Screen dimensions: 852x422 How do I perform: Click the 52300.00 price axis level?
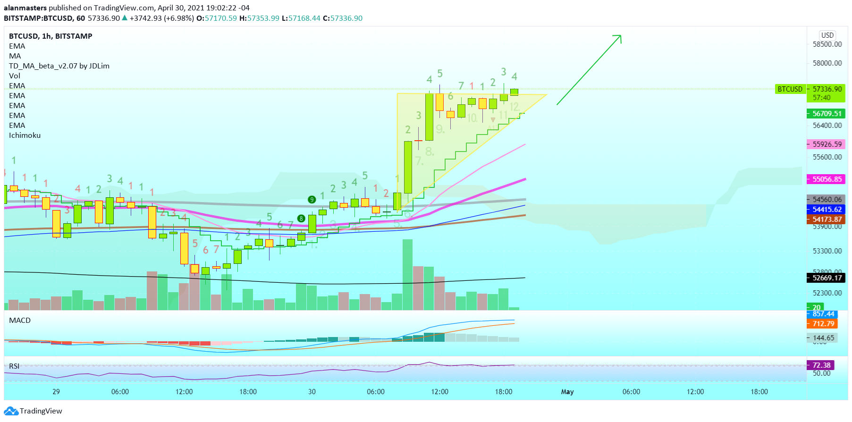point(827,293)
